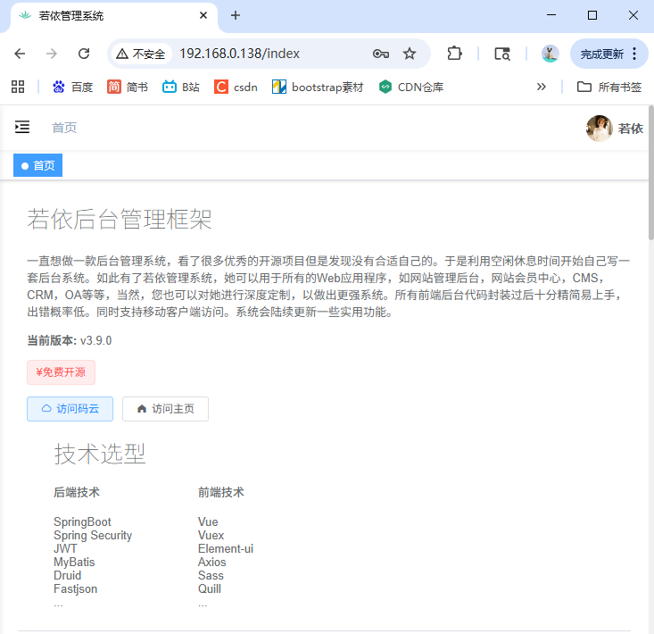654x634 pixels.
Task: Click the browser forward arrow
Action: point(51,54)
